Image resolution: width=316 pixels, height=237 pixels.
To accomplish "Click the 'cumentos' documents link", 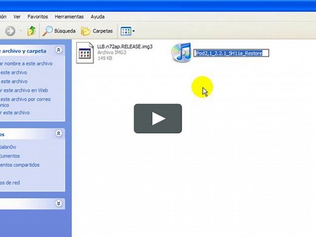I will [x=10, y=156].
